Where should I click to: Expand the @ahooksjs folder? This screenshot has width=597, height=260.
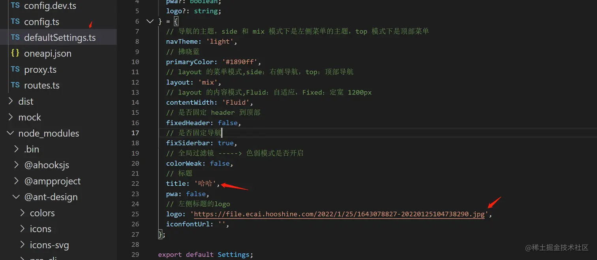click(x=16, y=165)
